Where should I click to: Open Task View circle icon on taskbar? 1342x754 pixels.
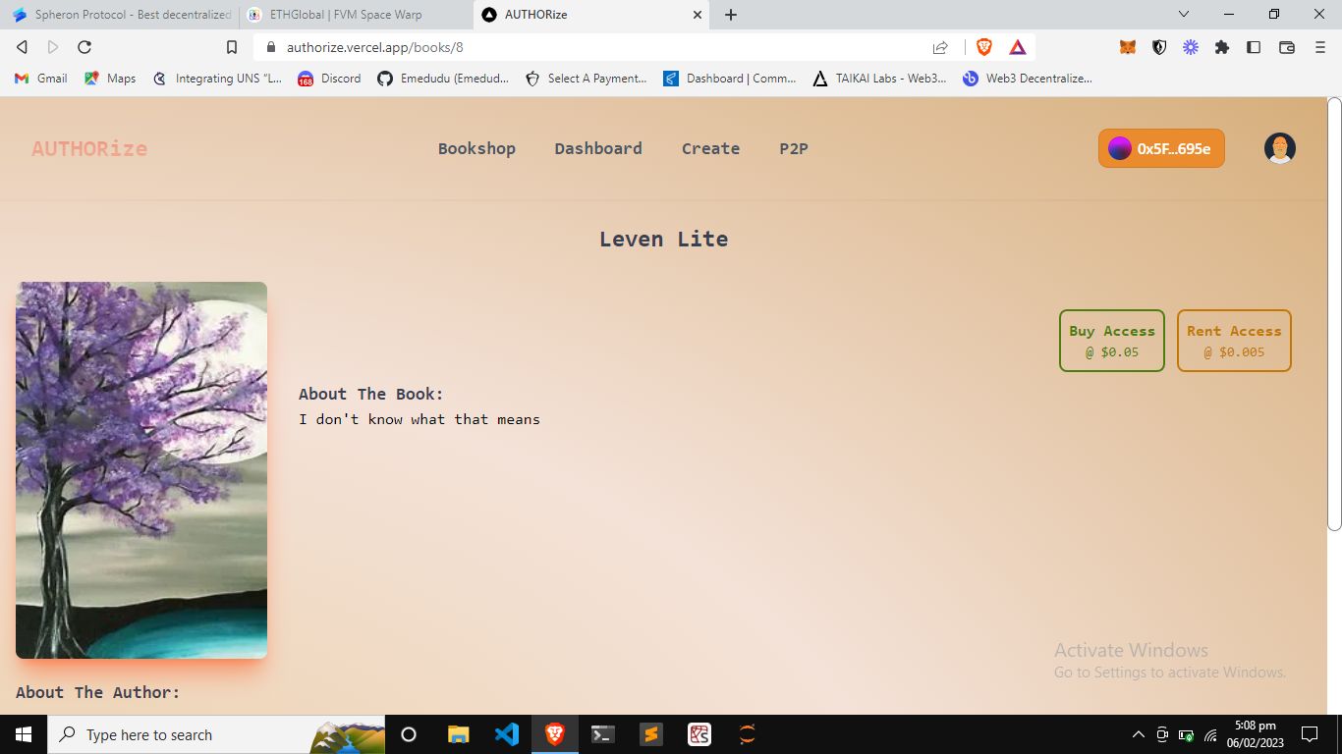click(409, 734)
